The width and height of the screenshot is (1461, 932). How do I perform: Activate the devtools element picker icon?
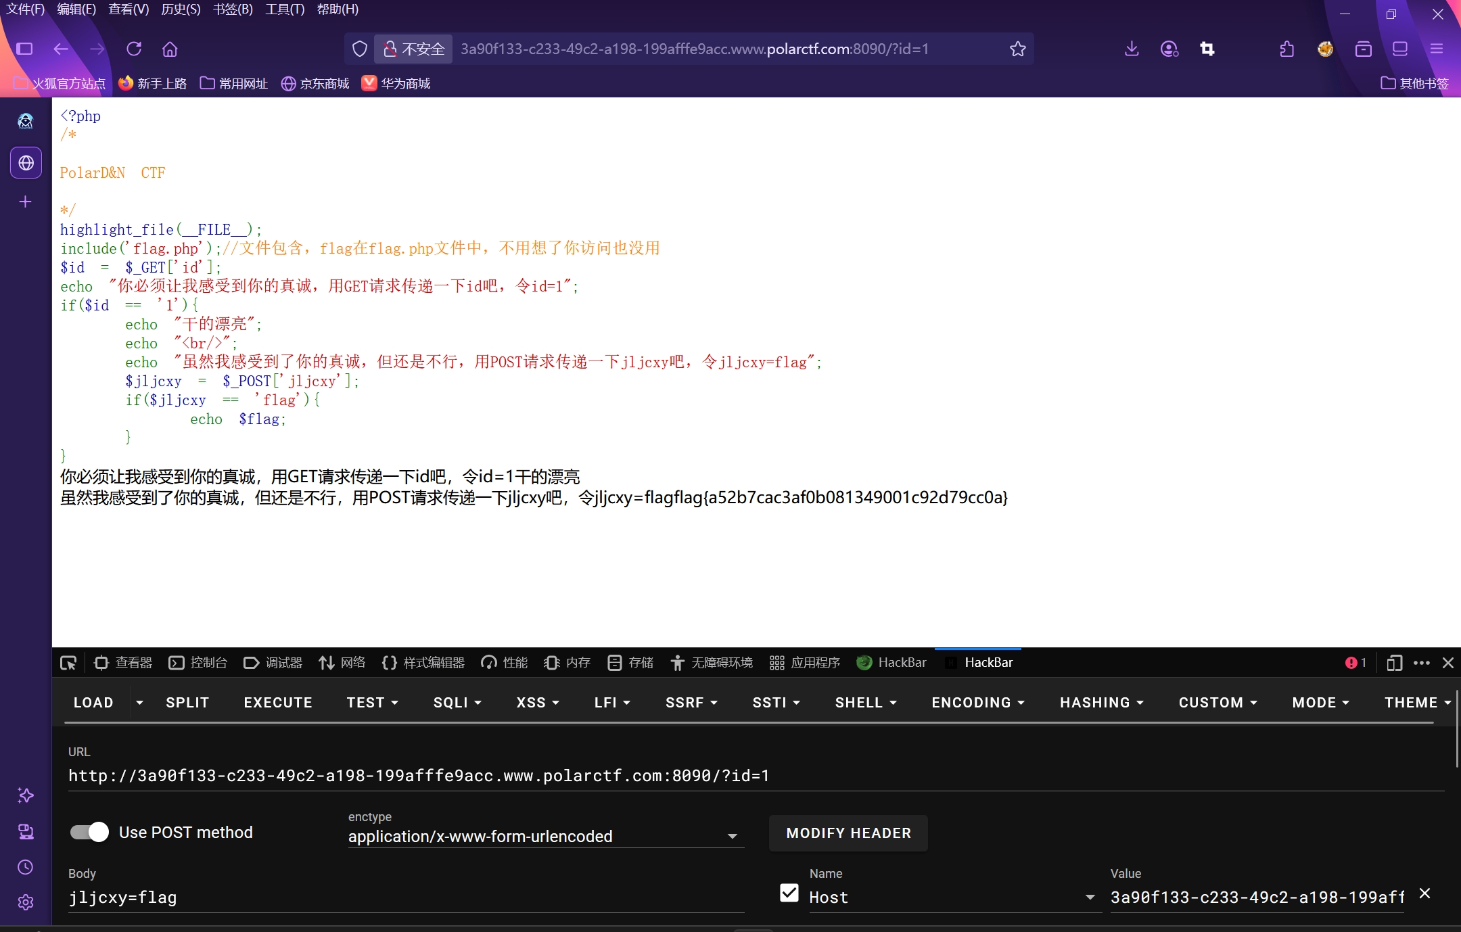[68, 663]
